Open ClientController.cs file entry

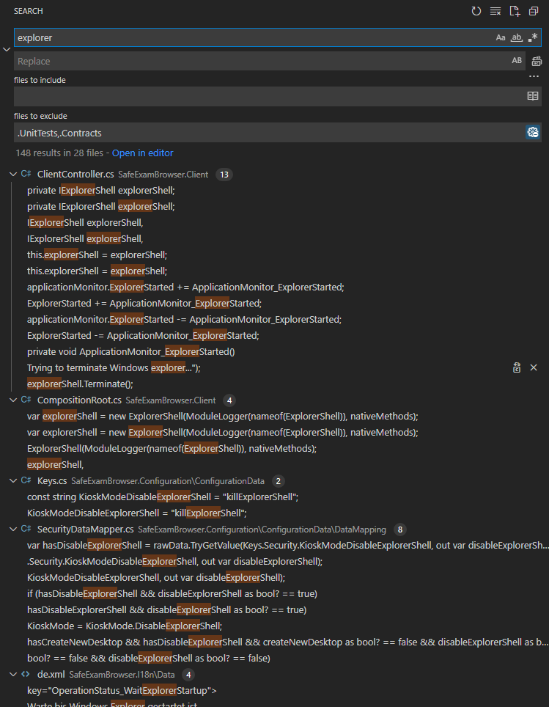point(75,175)
